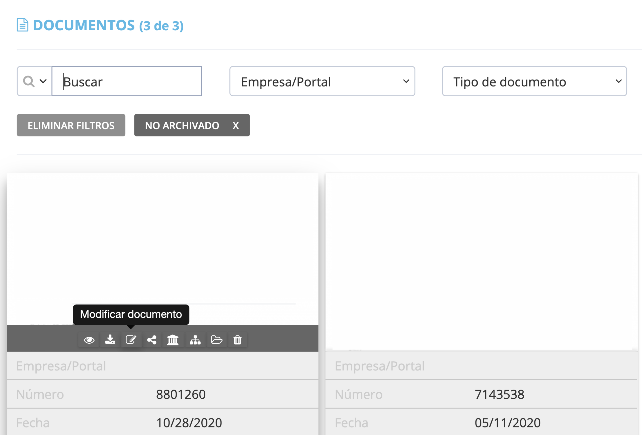Viewport: 642px width, 435px height.
Task: Open the hierarchy sitemap icon
Action: tap(195, 340)
